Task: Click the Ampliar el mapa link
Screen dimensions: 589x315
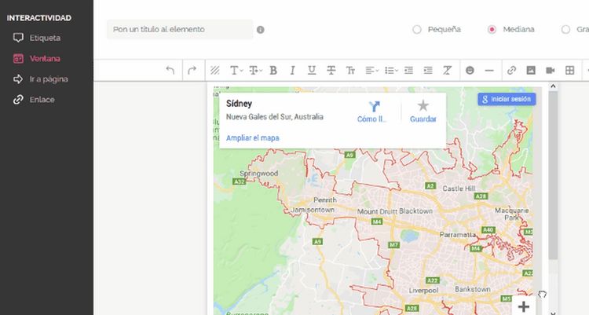Action: [x=252, y=138]
